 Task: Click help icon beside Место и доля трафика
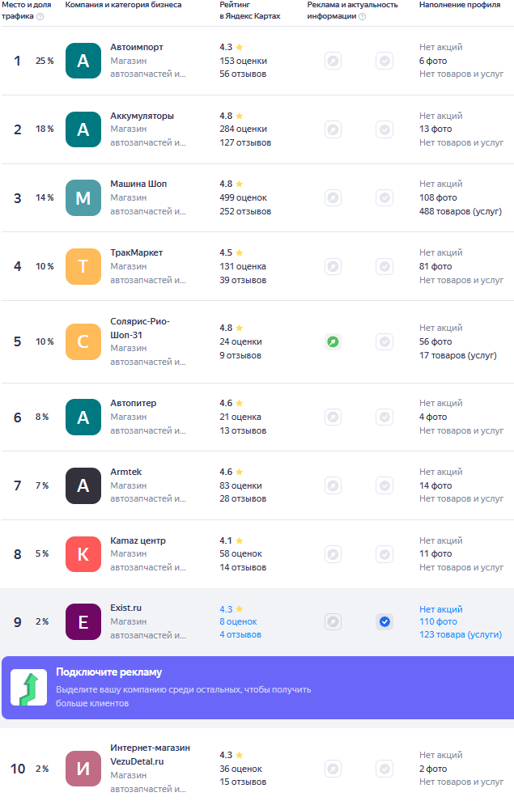[x=40, y=16]
